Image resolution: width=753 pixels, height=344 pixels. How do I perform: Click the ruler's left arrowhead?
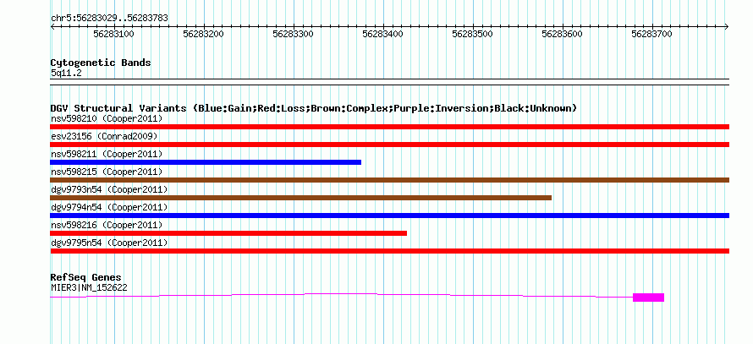(x=52, y=27)
